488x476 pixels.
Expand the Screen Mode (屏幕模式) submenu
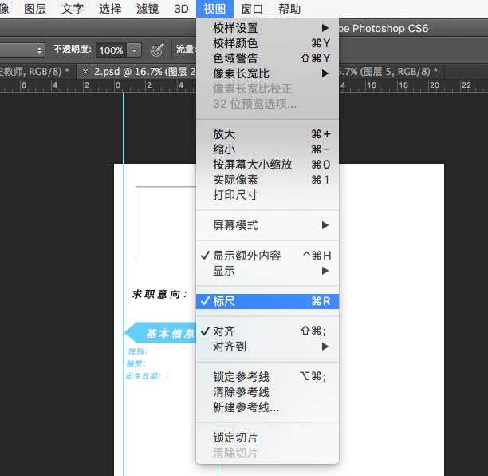pyautogui.click(x=267, y=225)
